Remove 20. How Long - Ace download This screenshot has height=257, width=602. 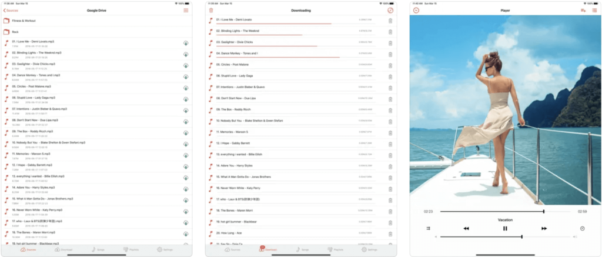[390, 234]
